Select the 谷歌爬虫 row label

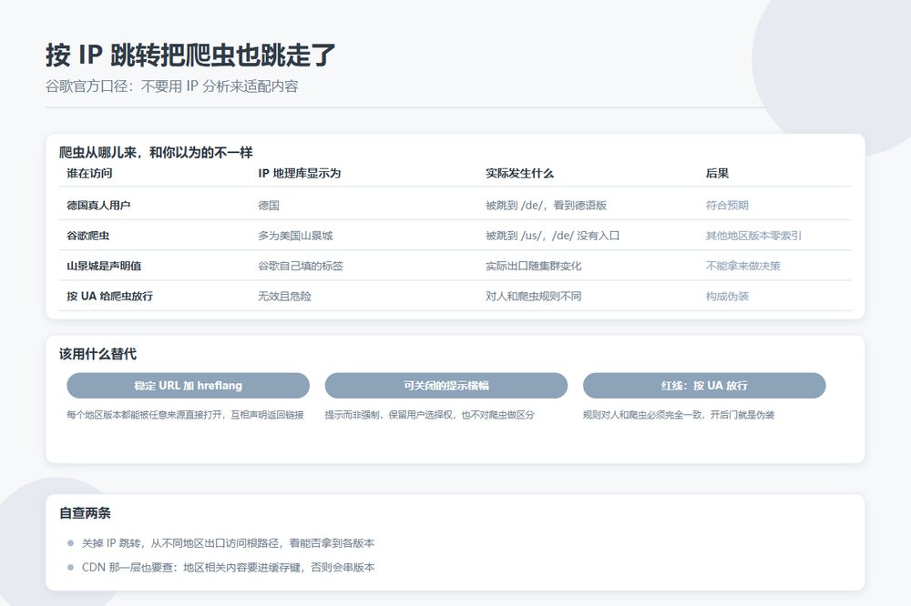coord(87,236)
